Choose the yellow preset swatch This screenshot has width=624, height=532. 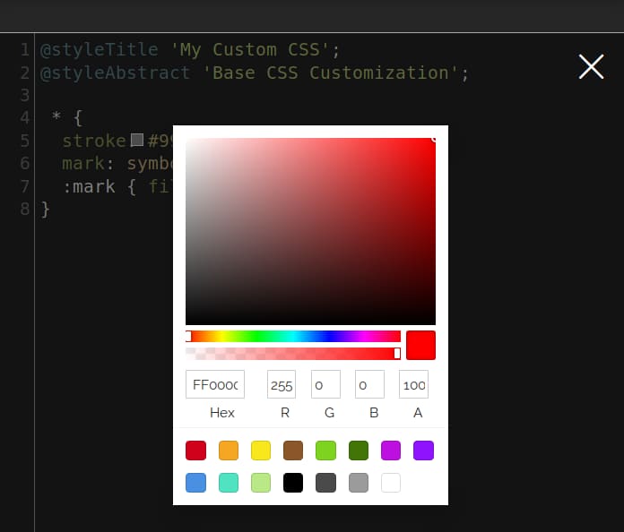[261, 450]
